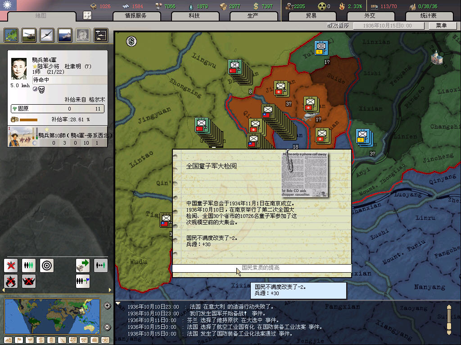
Task: Confirm event with 国民素质的提高 button
Action: 261,268
